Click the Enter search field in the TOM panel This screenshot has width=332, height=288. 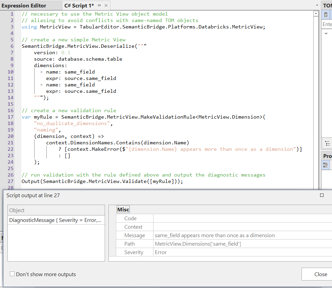pyautogui.click(x=327, y=24)
